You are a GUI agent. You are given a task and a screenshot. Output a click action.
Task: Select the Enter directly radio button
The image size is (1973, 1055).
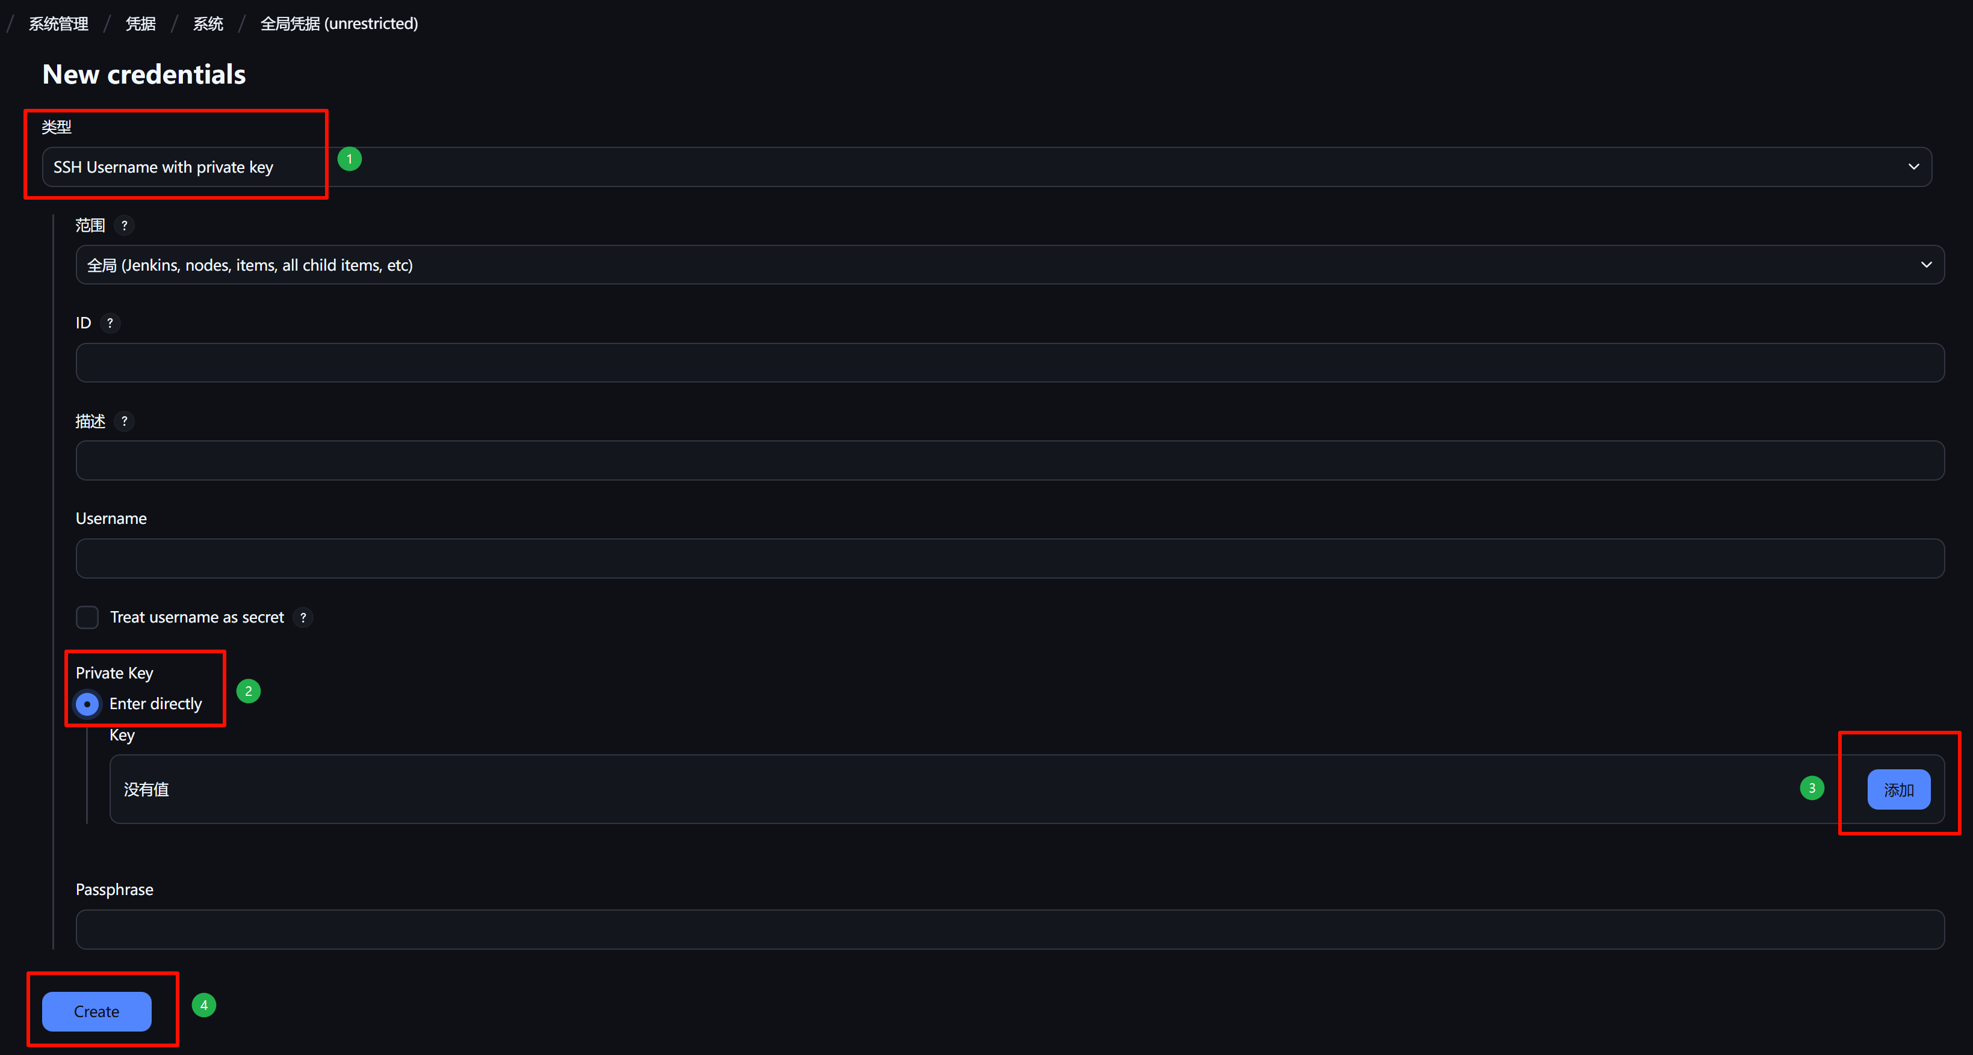(87, 704)
